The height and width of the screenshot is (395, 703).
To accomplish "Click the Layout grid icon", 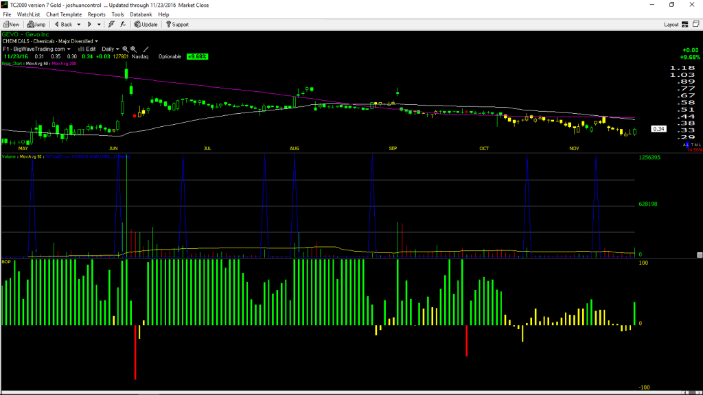I will point(685,25).
